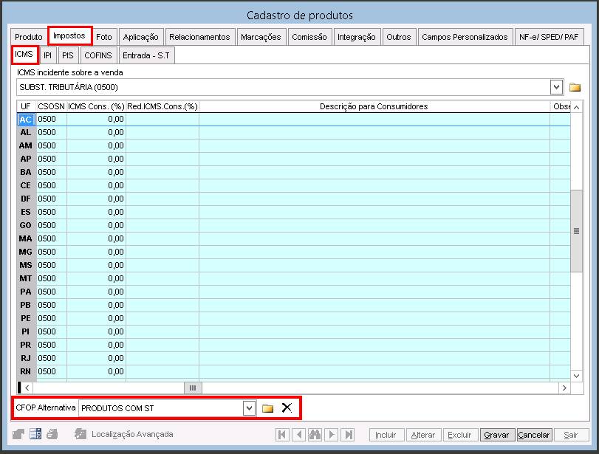Click the Cancelar button

tap(534, 435)
